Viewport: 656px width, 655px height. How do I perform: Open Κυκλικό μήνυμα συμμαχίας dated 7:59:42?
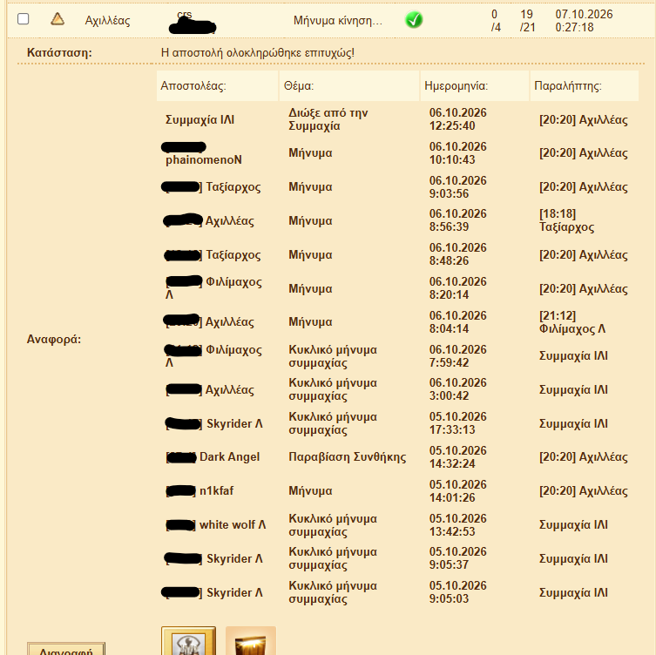(x=333, y=356)
